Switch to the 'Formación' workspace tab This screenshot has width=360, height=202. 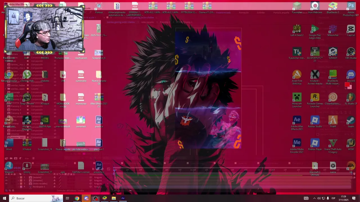[x=244, y=13]
